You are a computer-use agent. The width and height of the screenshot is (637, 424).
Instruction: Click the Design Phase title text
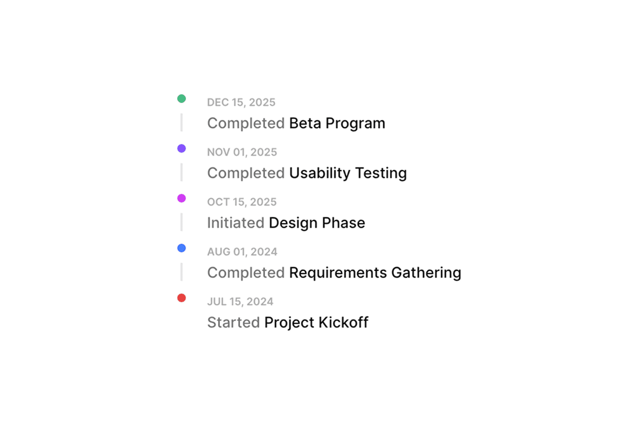click(317, 223)
